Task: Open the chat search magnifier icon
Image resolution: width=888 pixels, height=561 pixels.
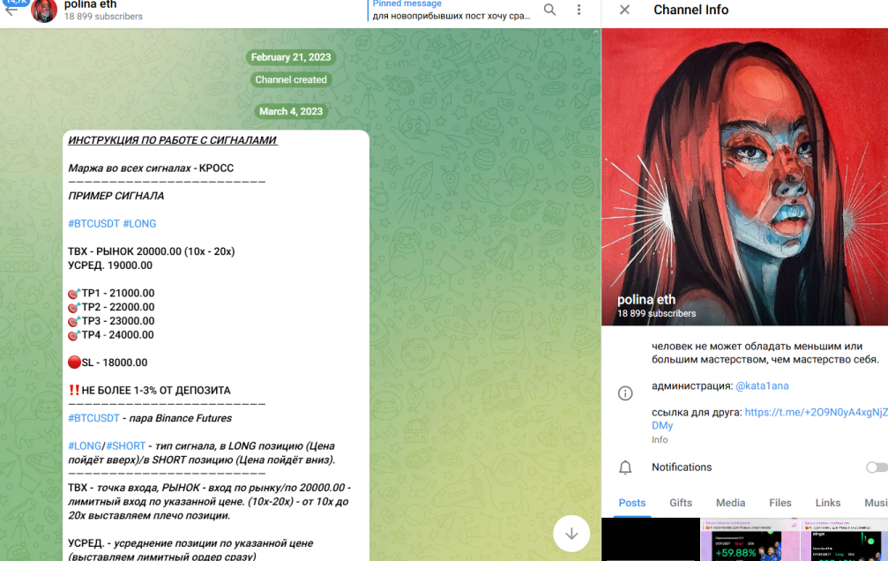Action: [549, 10]
